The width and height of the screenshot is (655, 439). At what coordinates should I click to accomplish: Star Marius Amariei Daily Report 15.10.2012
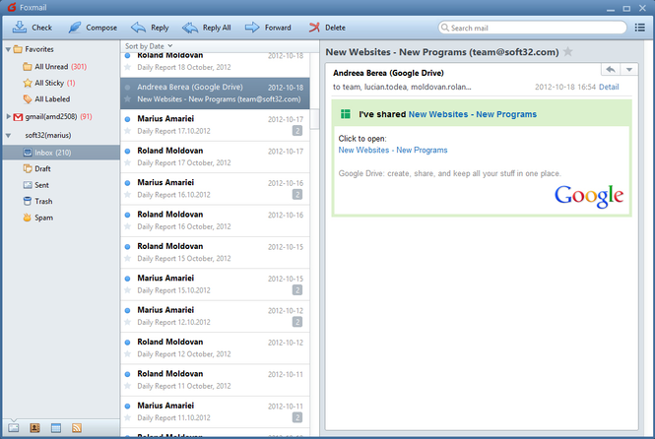[x=128, y=290]
